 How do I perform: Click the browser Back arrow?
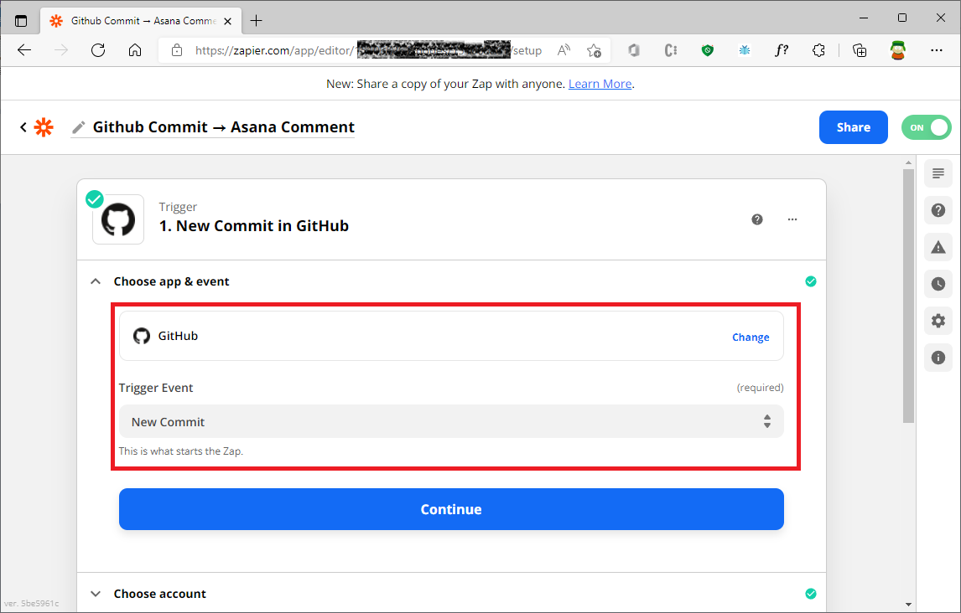[24, 50]
